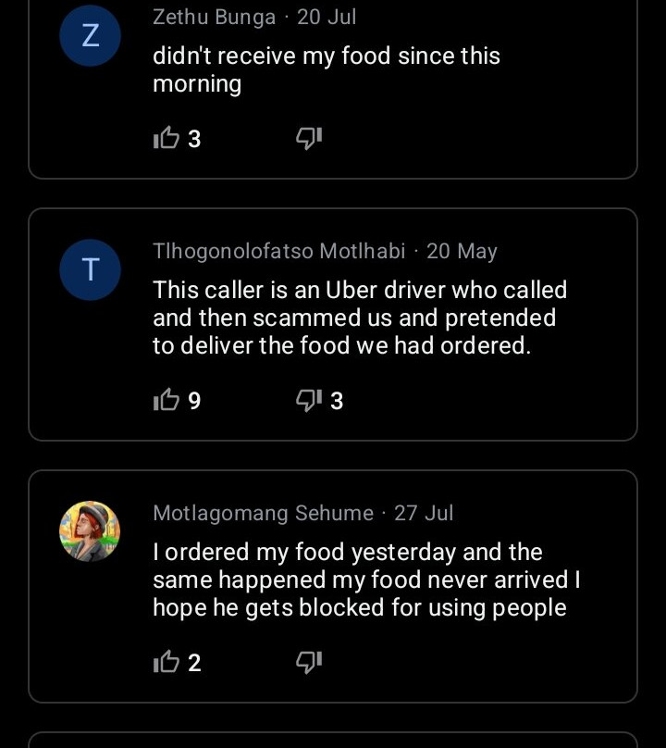Tap the 3 dislikes count
Viewport: 666px width, 748px height.
click(x=337, y=401)
